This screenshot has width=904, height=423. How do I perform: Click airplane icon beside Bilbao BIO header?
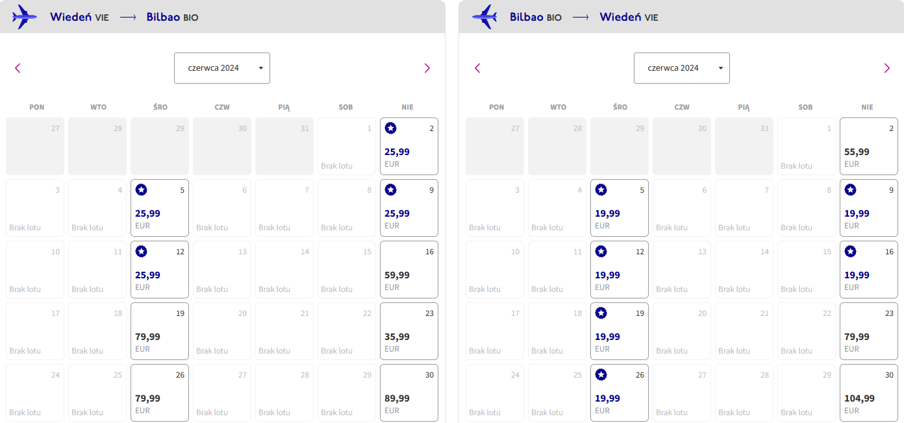coord(484,17)
